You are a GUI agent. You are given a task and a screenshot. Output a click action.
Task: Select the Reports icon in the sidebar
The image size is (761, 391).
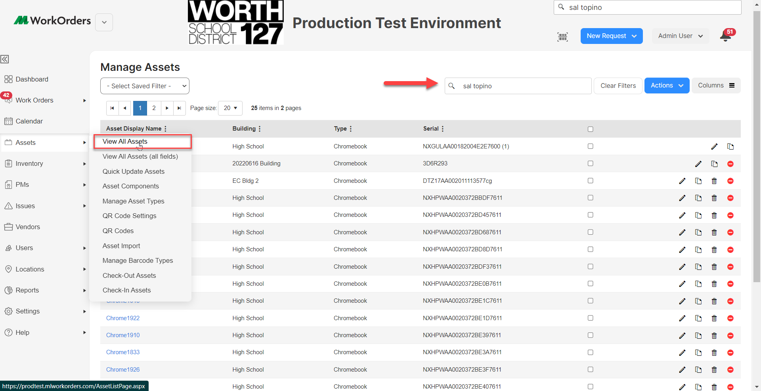point(8,290)
